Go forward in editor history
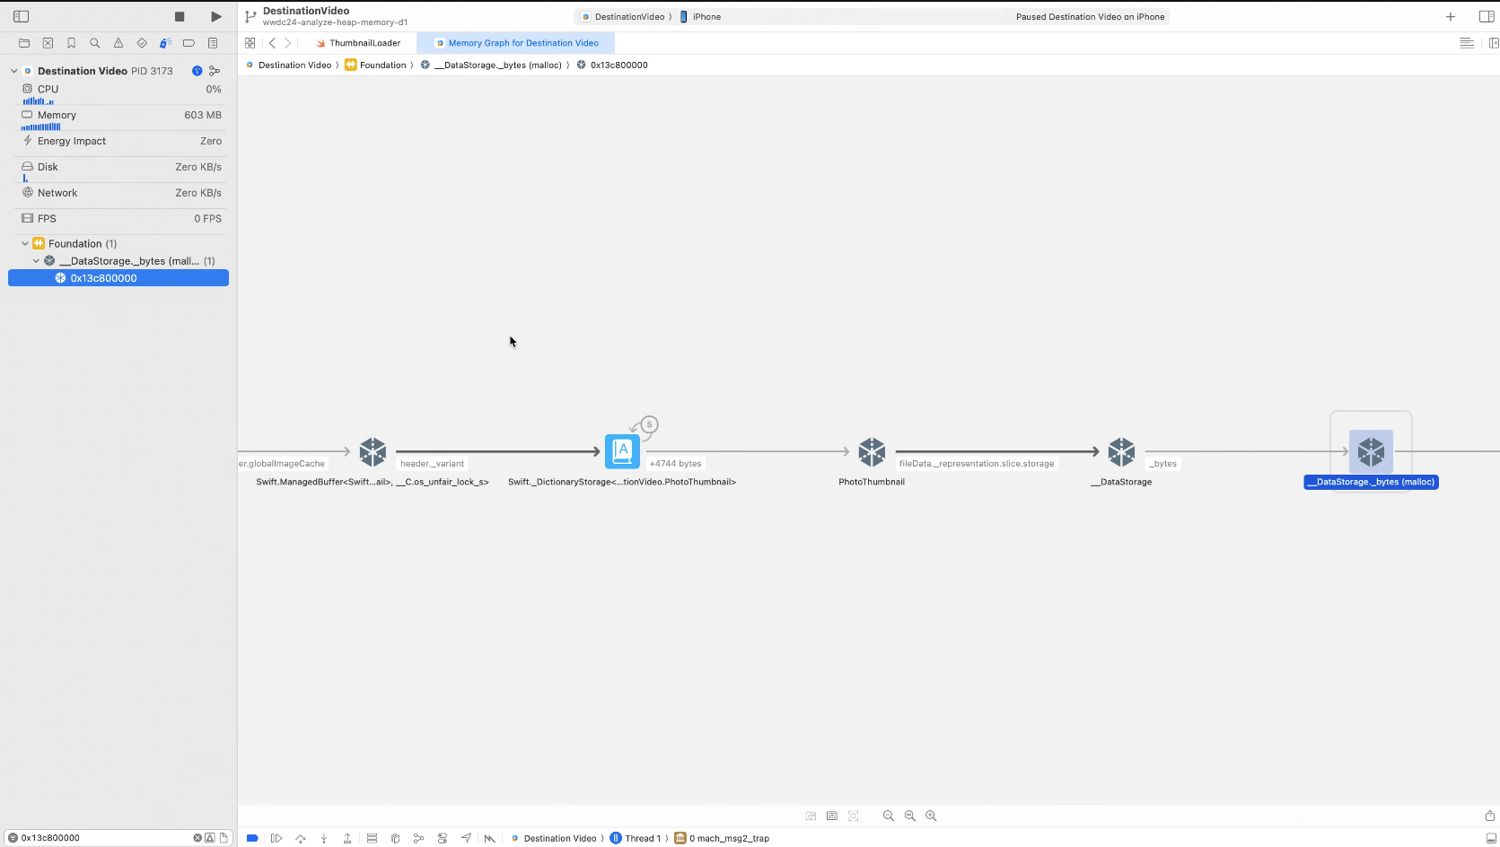Screen dimensions: 1500x847 tap(287, 43)
